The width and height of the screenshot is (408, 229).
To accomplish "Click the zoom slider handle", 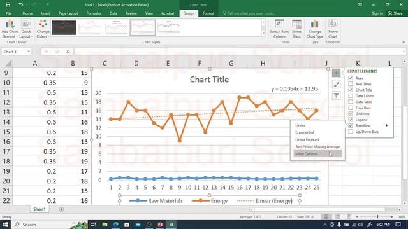I will (377, 216).
